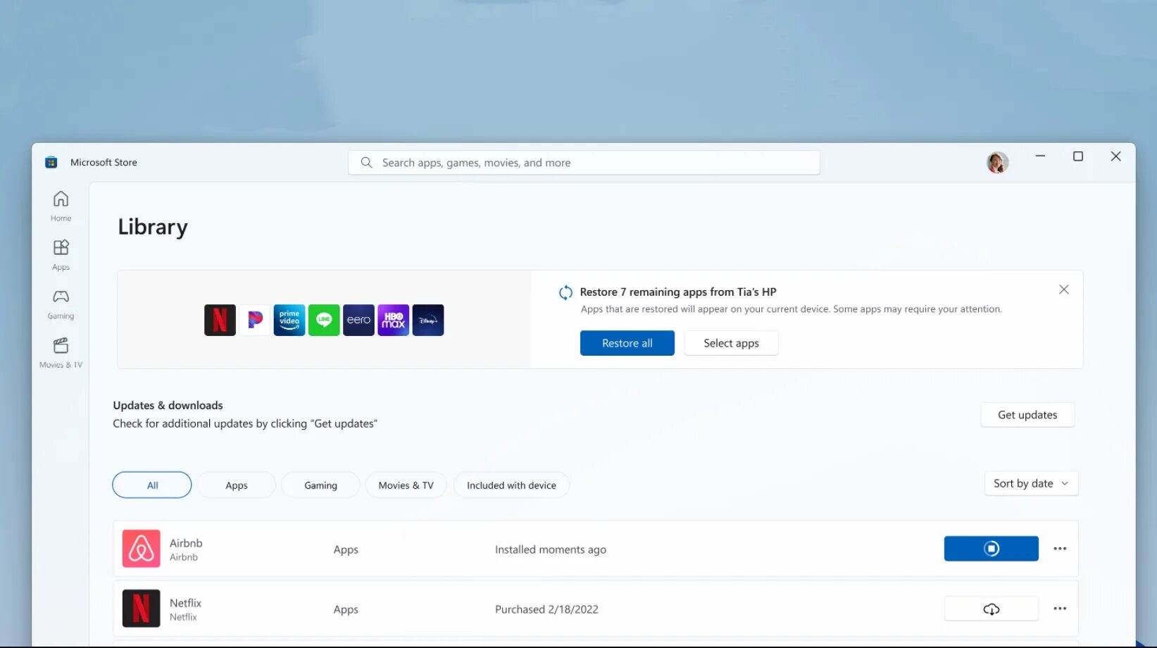The width and height of the screenshot is (1157, 648).
Task: Click the Prime Video icon in banner
Action: 289,320
